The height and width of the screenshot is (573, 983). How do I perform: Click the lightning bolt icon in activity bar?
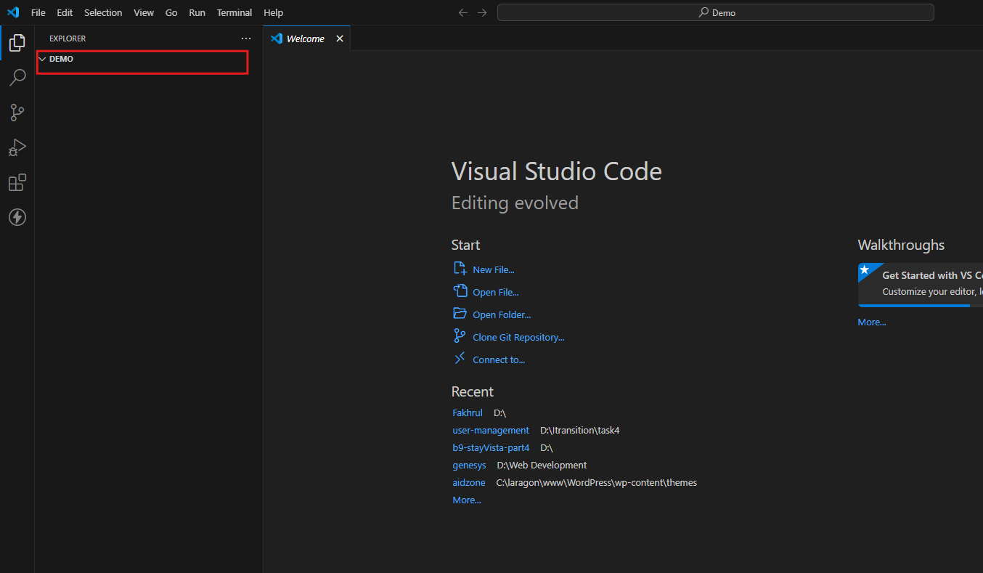tap(17, 217)
